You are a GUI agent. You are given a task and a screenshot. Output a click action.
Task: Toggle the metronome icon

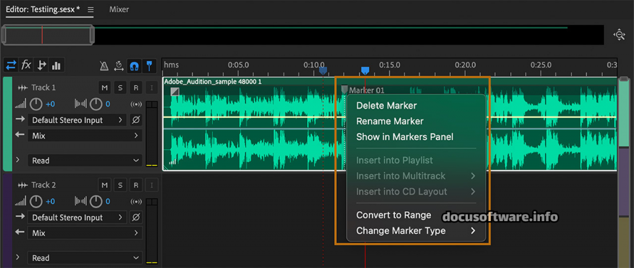(105, 65)
